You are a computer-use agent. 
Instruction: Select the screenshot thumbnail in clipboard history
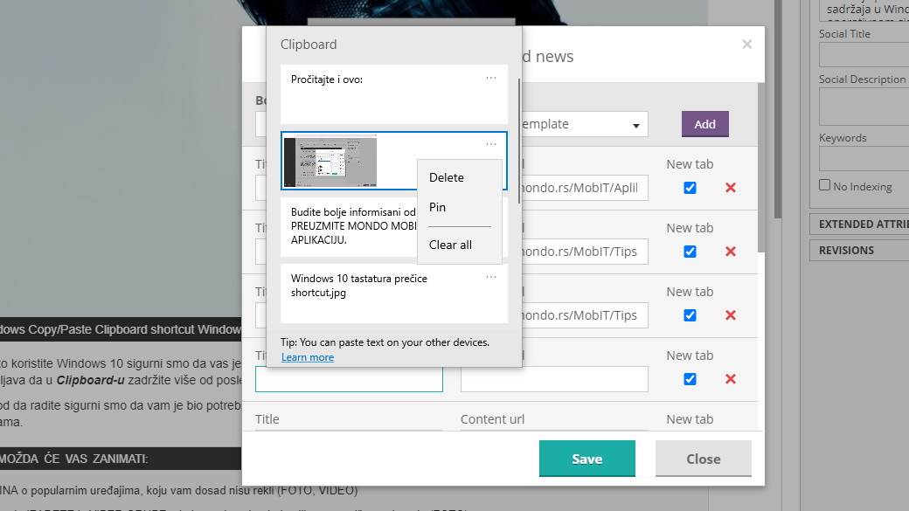(330, 162)
